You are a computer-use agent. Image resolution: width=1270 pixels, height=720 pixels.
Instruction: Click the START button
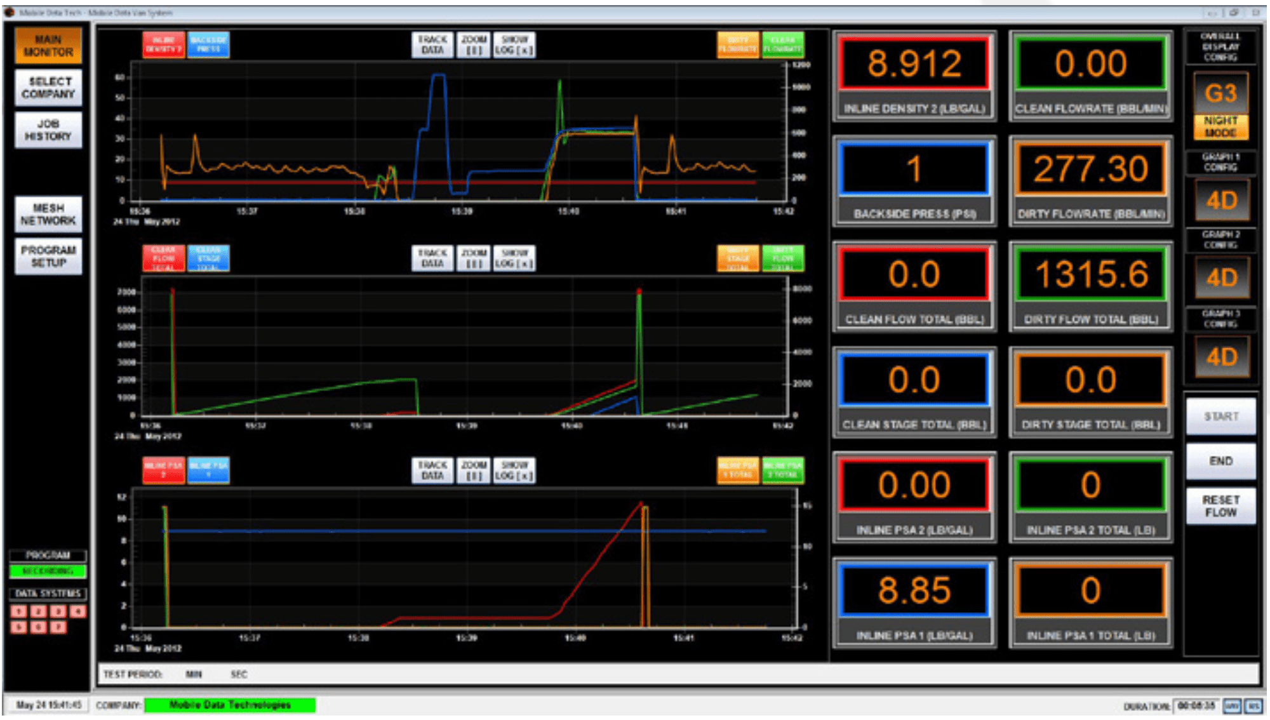point(1220,417)
